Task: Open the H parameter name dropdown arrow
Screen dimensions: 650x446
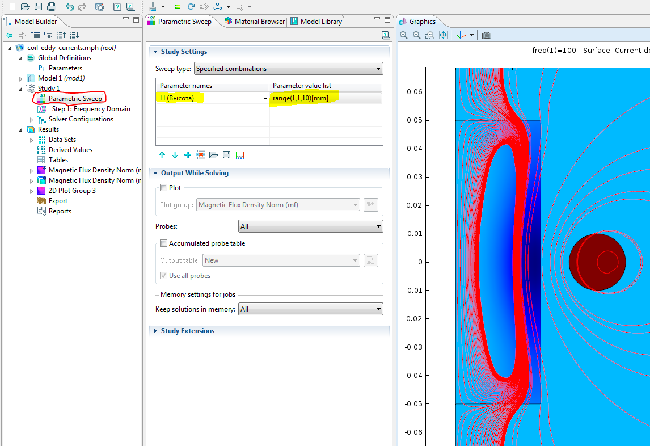Action: pos(265,98)
